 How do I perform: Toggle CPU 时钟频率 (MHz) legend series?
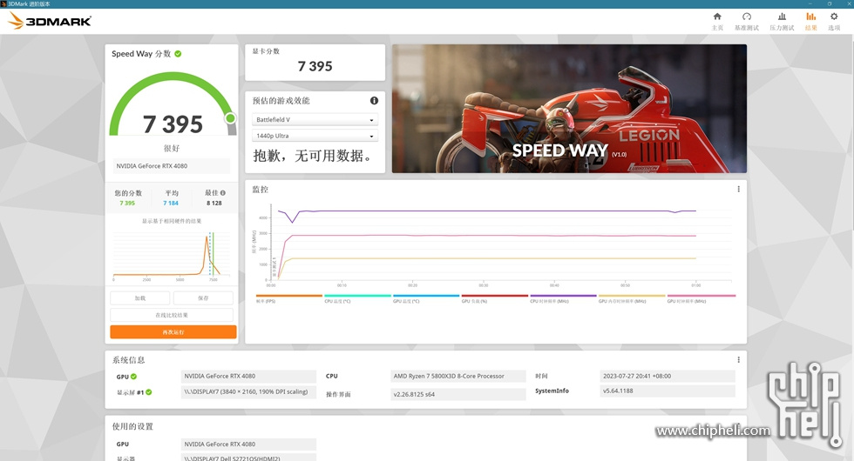[563, 298]
